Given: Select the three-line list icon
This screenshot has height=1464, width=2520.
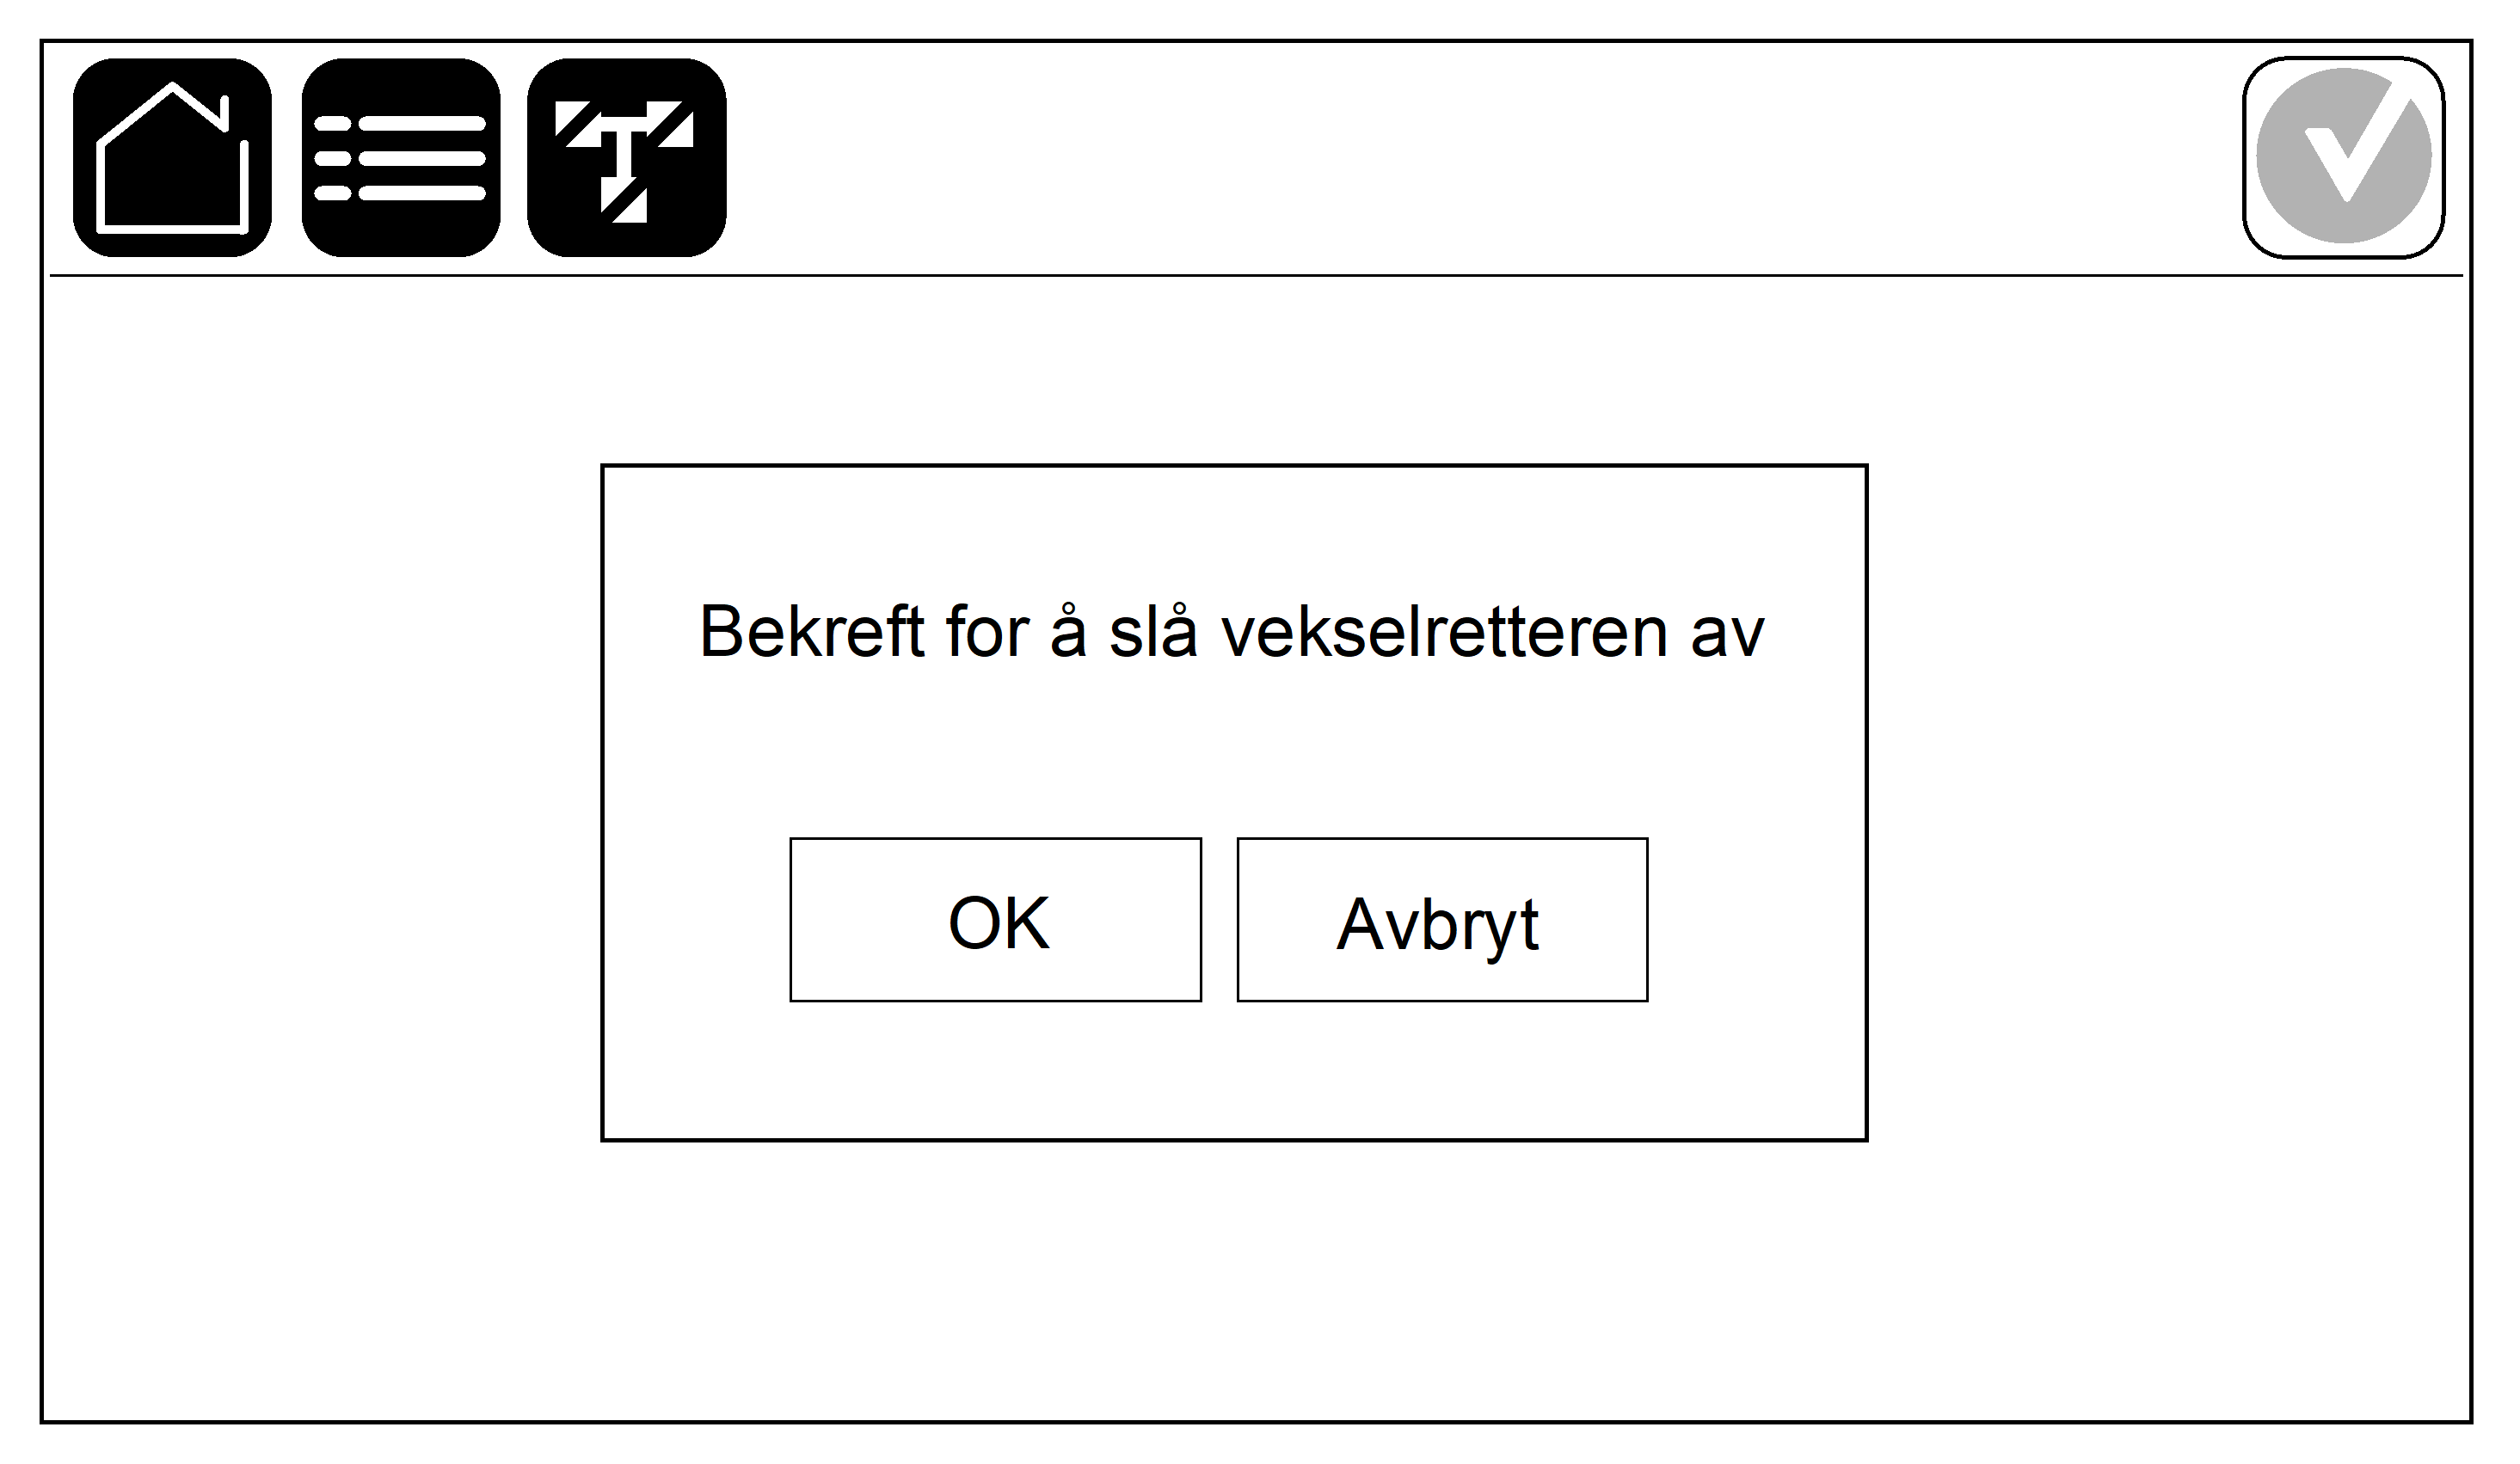Looking at the screenshot, I should click(401, 158).
